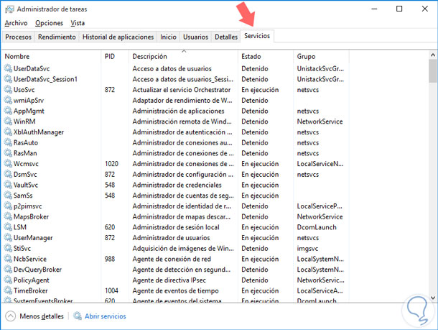The height and width of the screenshot is (330, 438).
Task: Click NetworkService group in WinRM row
Action: click(320, 121)
